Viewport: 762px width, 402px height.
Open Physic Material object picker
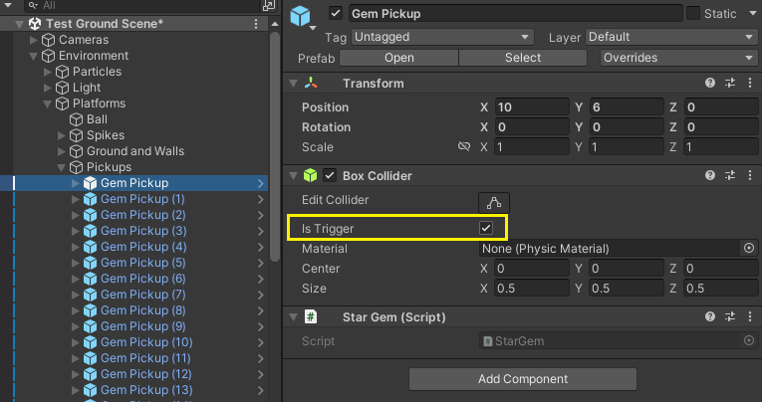click(x=749, y=248)
